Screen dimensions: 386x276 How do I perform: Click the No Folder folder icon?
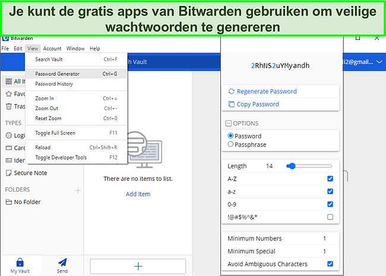pyautogui.click(x=9, y=202)
